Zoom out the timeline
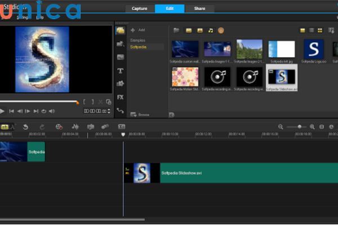 click(x=281, y=127)
